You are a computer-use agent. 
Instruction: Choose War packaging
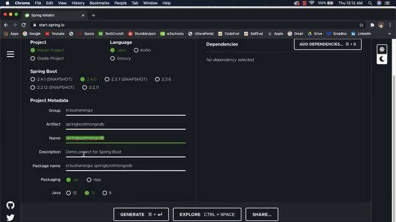(x=94, y=179)
